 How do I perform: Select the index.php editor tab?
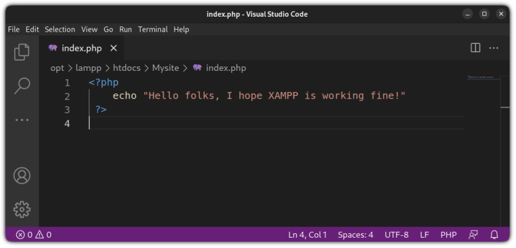pos(82,48)
